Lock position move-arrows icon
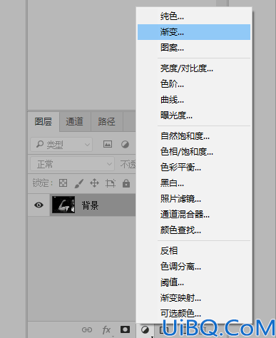276x338 pixels. click(x=94, y=183)
